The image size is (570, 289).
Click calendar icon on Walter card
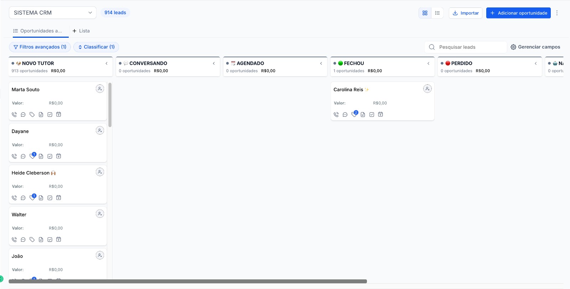59,239
